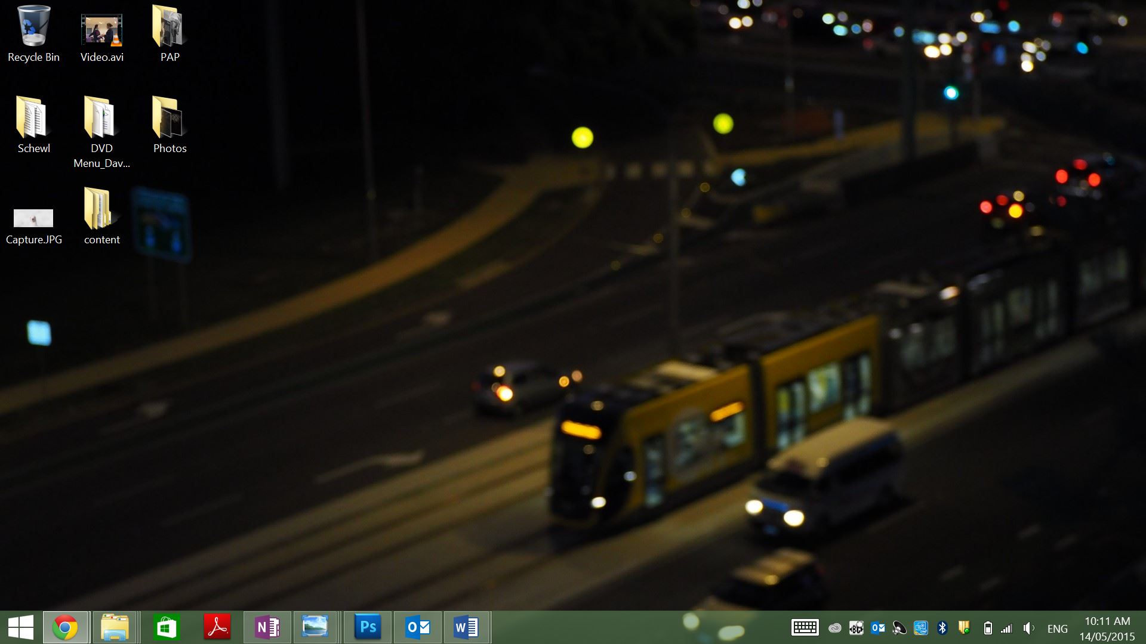Select the Photos folder on the desktop
1146x644 pixels.
pyautogui.click(x=170, y=125)
